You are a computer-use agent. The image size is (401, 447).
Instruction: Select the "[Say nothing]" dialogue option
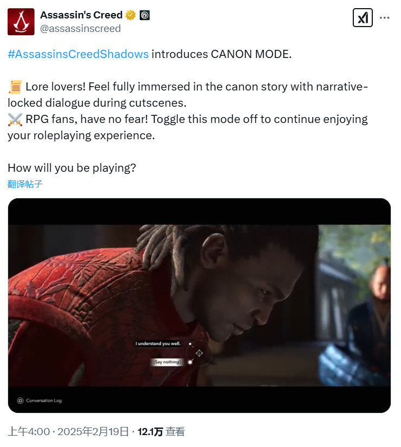click(167, 362)
